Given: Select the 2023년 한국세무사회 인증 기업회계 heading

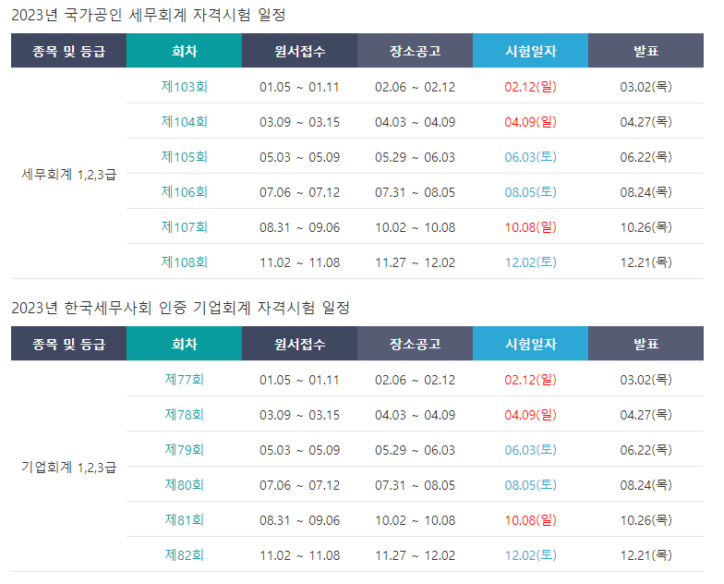Looking at the screenshot, I should coord(181,308).
